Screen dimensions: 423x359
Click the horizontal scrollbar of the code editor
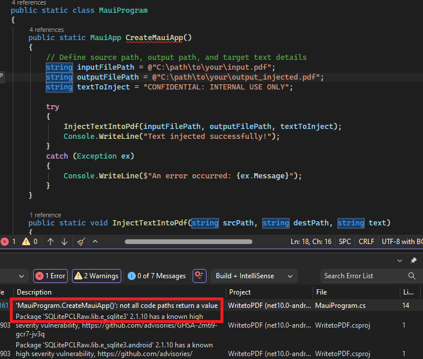[x=189, y=242]
